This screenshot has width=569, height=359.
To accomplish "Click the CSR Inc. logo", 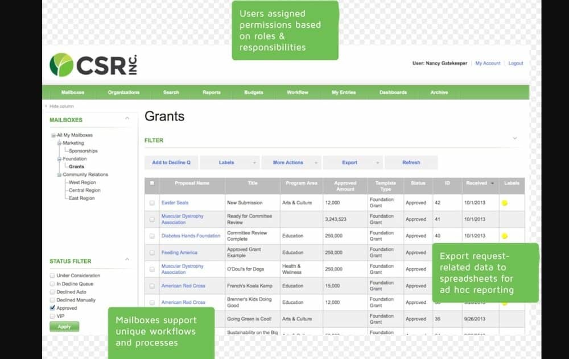I will 93,65.
